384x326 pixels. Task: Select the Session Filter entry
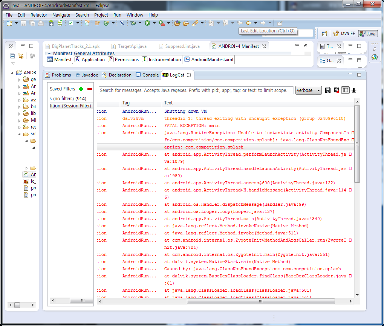tap(70, 106)
